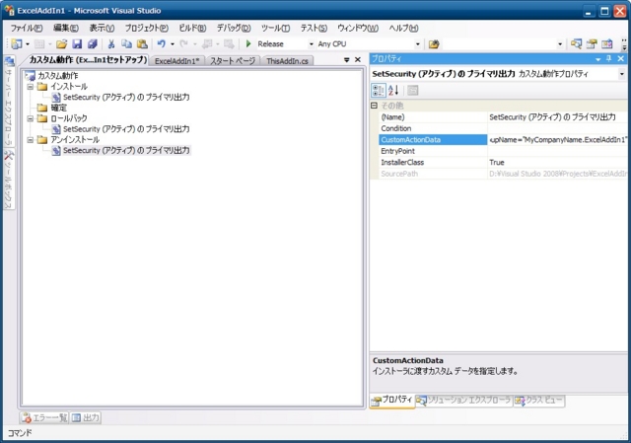The height and width of the screenshot is (443, 631).
Task: Edit the CustomActionData value field
Action: (557, 140)
